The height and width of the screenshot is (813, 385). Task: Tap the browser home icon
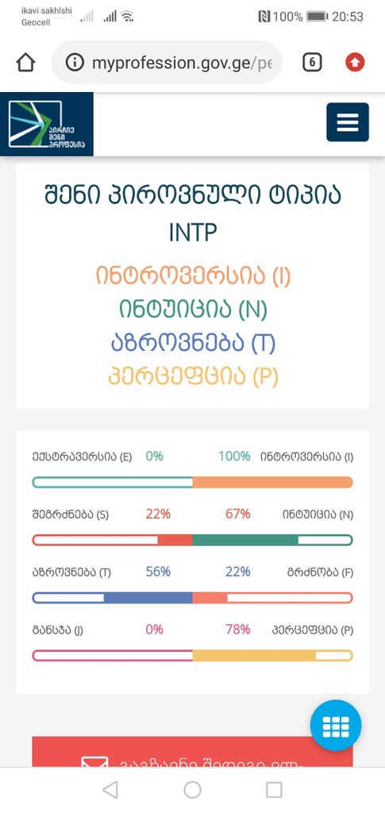pos(26,63)
